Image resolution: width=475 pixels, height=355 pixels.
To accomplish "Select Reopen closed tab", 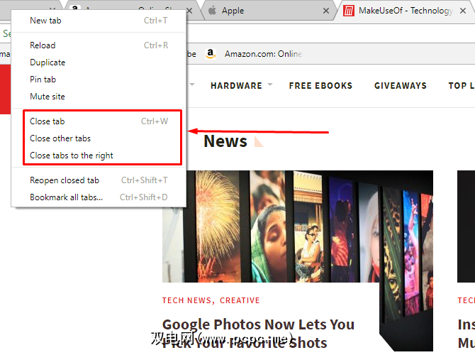I will pos(99,180).
